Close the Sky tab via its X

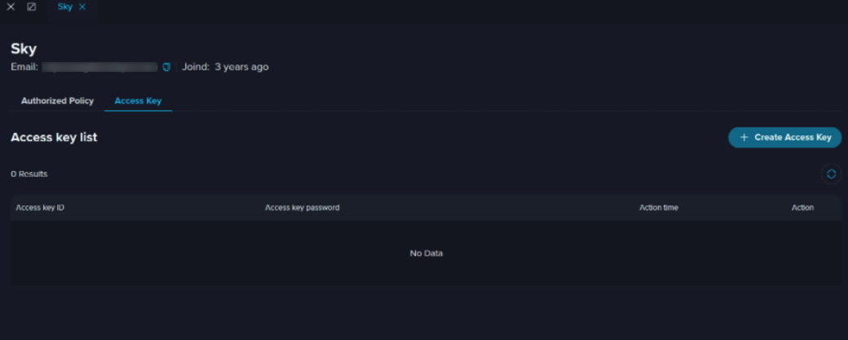pyautogui.click(x=82, y=7)
